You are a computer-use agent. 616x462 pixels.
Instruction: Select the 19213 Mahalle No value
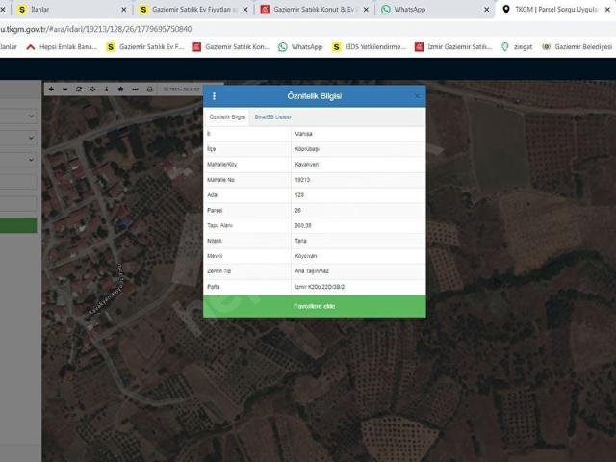pos(302,180)
